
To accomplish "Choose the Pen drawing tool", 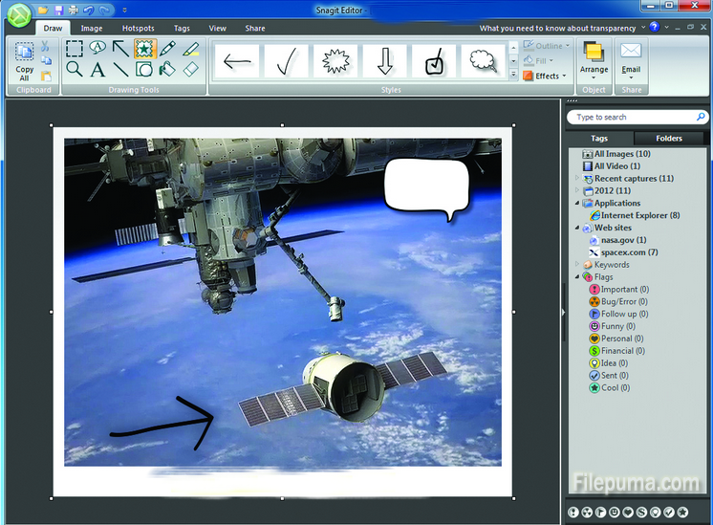I will pyautogui.click(x=168, y=49).
